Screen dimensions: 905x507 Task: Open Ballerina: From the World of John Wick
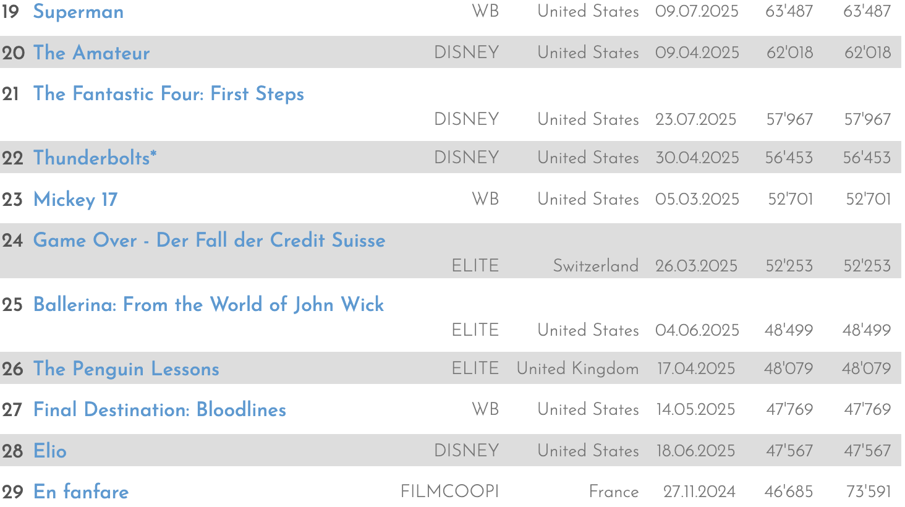coord(209,304)
